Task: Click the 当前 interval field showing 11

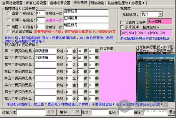Action: (x=41, y=13)
